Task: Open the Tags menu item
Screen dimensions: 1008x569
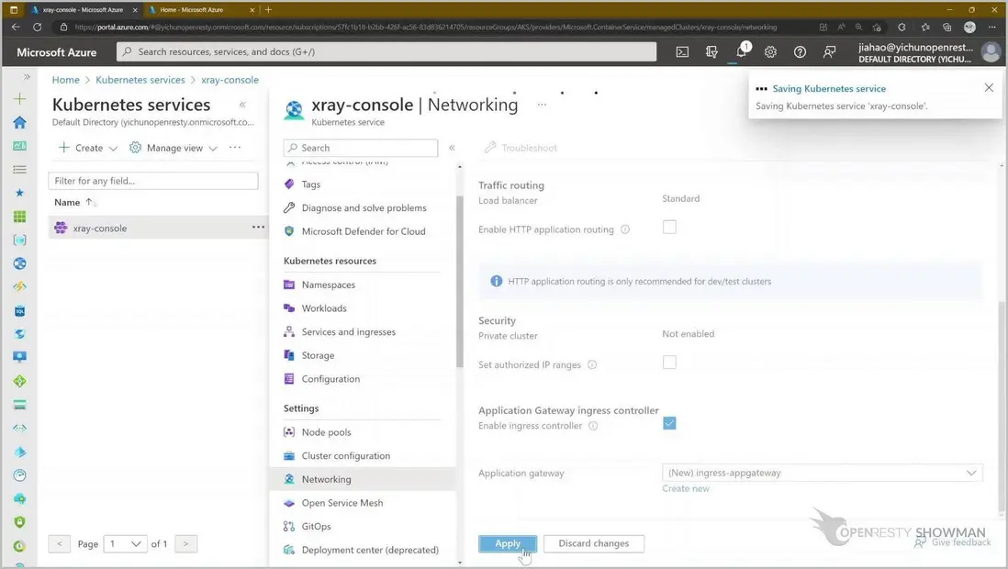Action: 310,184
